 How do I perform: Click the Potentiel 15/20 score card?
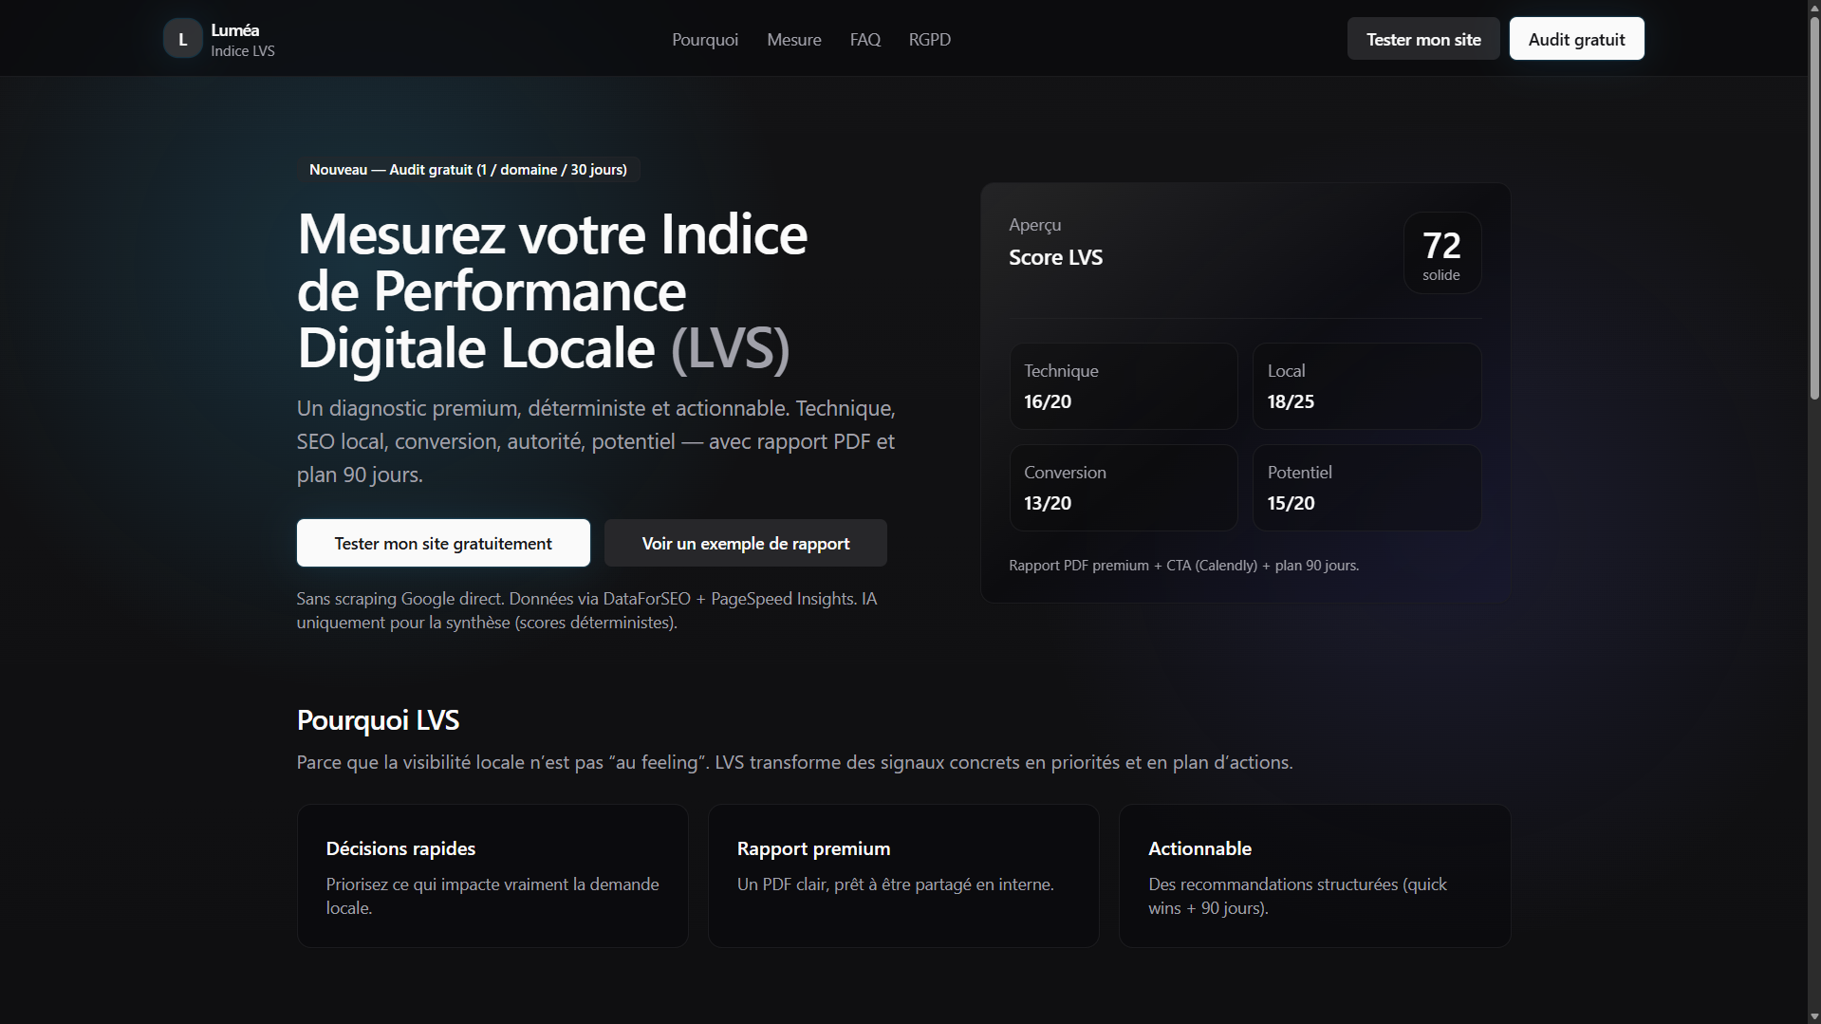(x=1366, y=488)
